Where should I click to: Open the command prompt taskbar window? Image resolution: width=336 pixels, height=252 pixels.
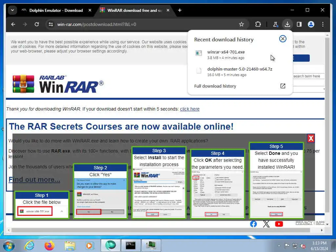tap(131, 245)
